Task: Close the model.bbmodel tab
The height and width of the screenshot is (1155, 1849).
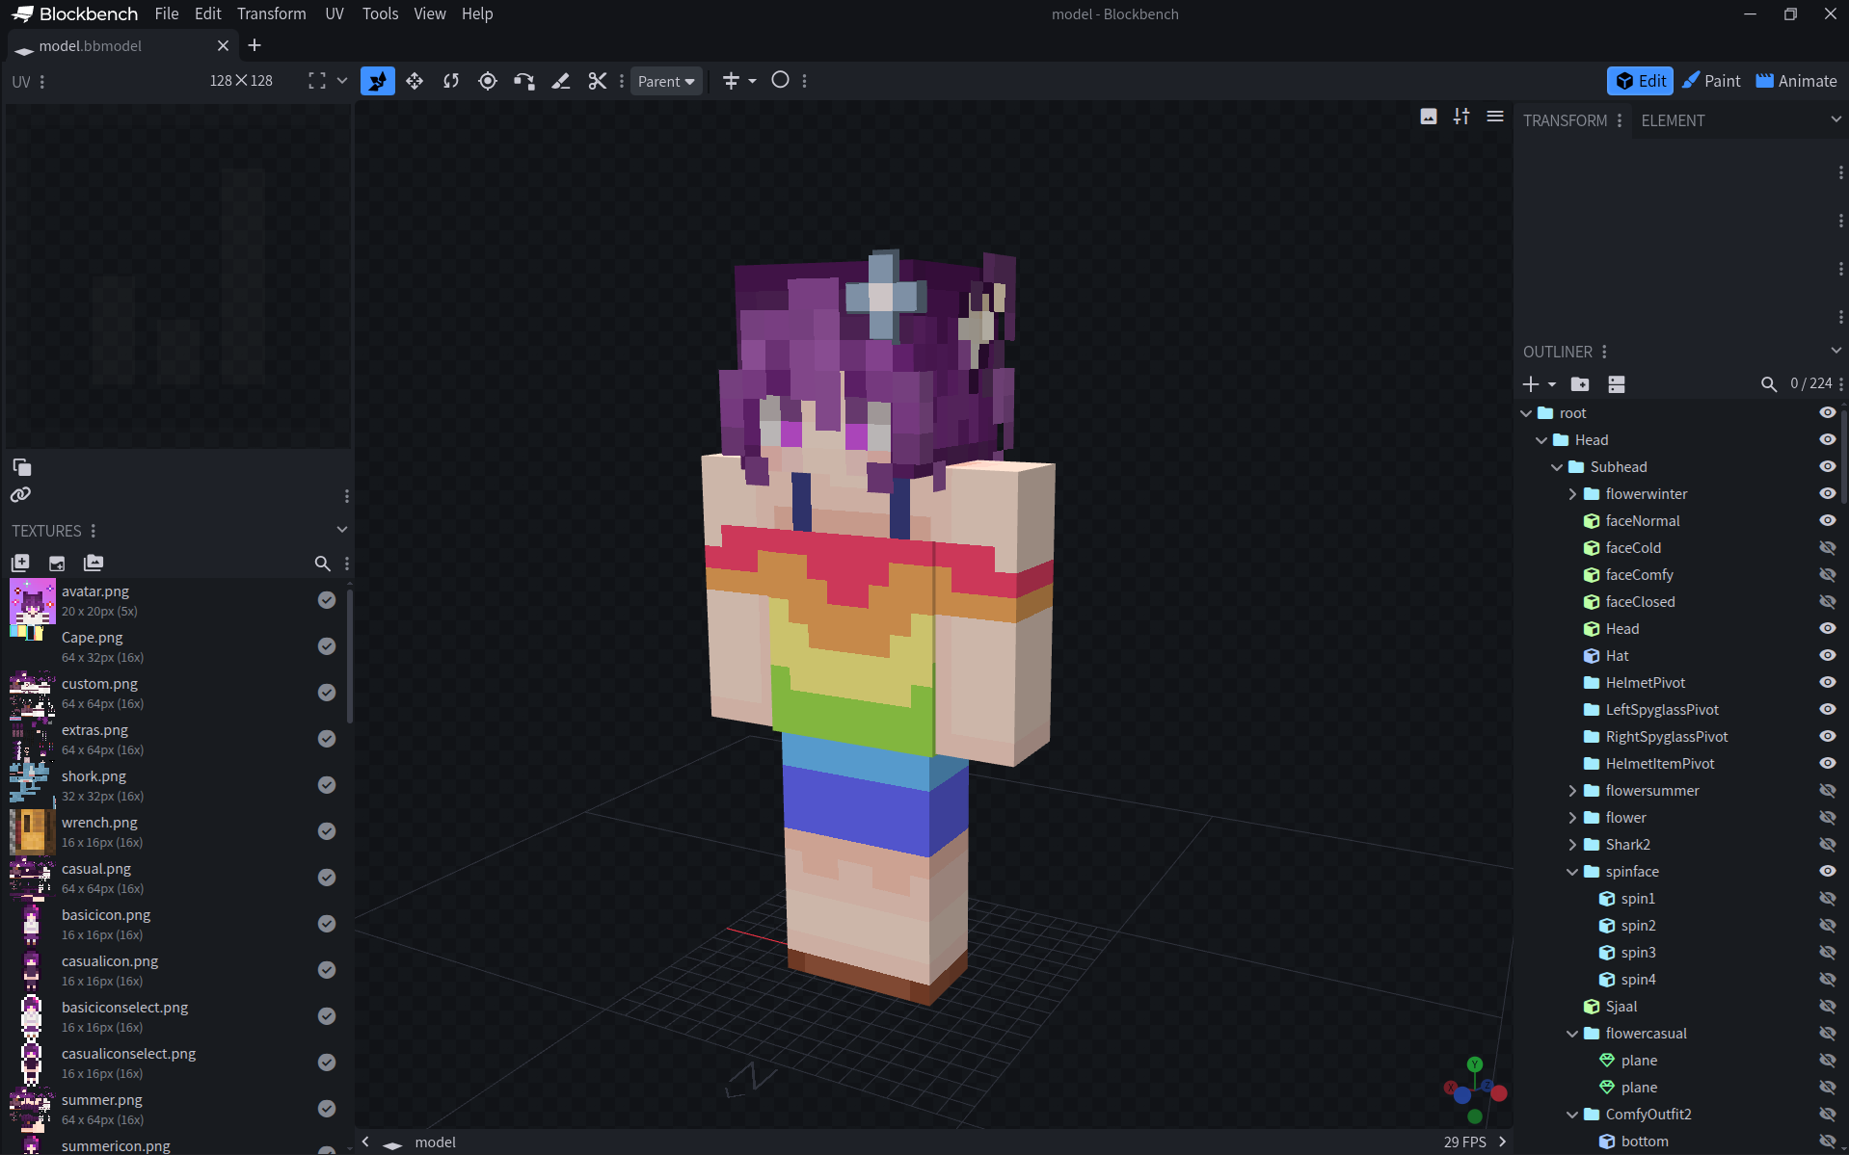Action: pos(223,45)
